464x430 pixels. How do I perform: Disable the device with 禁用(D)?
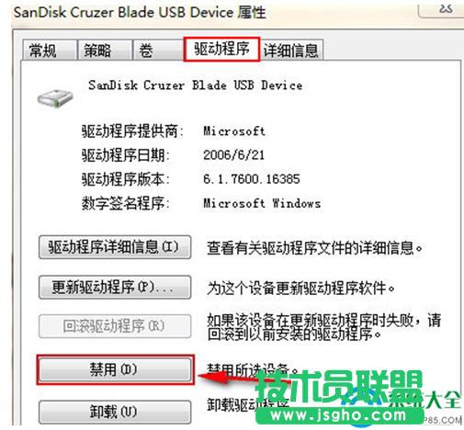coord(116,369)
